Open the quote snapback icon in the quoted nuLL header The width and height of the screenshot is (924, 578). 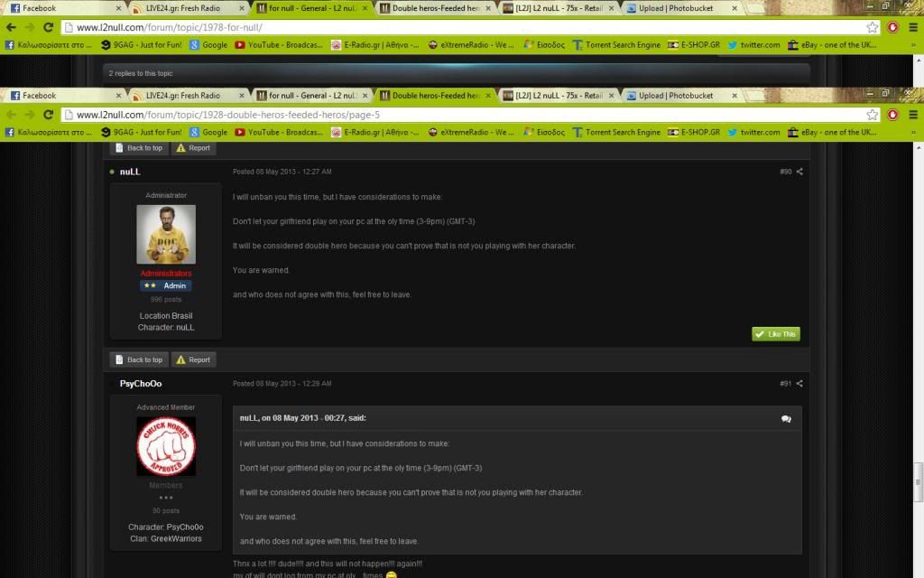click(786, 419)
